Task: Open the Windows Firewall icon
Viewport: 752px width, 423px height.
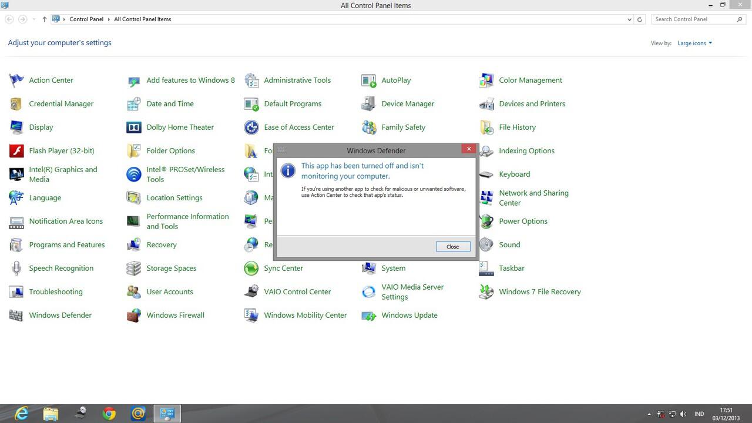Action: 134,315
